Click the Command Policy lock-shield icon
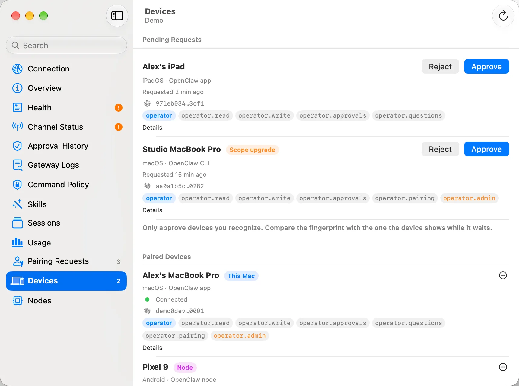 coord(18,185)
